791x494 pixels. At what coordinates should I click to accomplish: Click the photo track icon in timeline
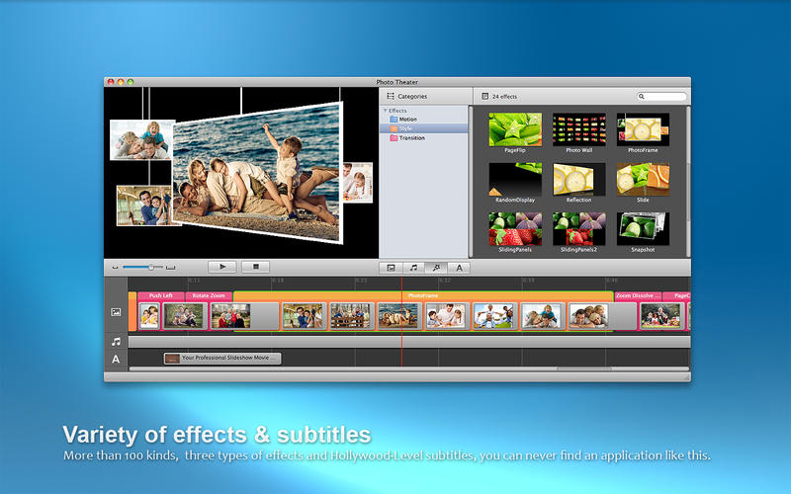(116, 312)
